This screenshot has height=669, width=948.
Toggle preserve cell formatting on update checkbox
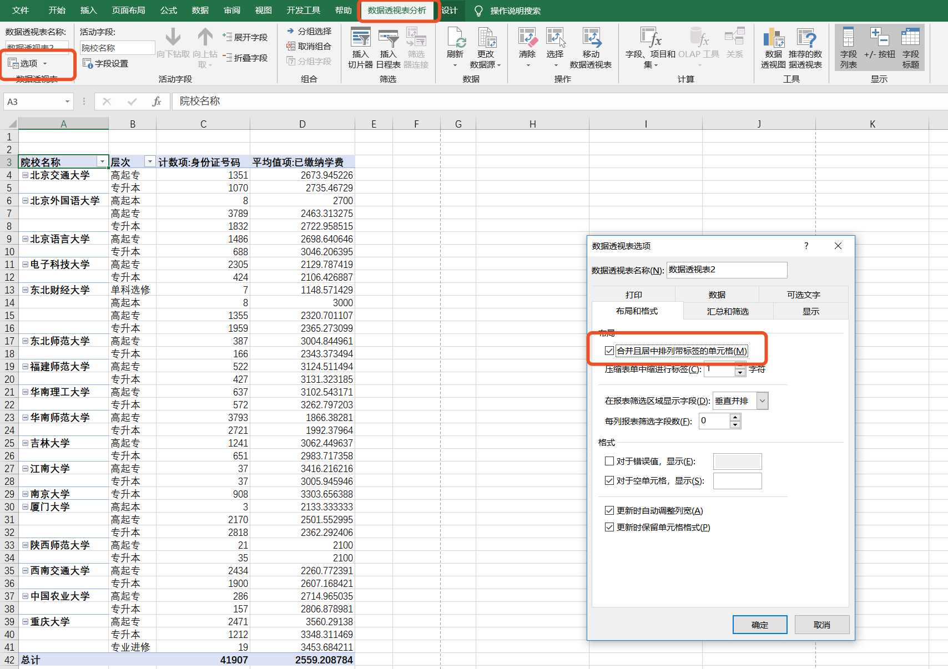pos(609,527)
